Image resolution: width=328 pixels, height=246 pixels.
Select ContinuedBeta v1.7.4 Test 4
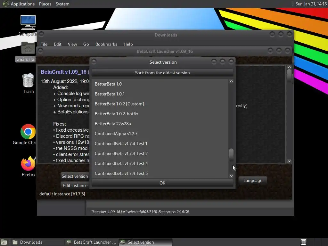(160, 163)
